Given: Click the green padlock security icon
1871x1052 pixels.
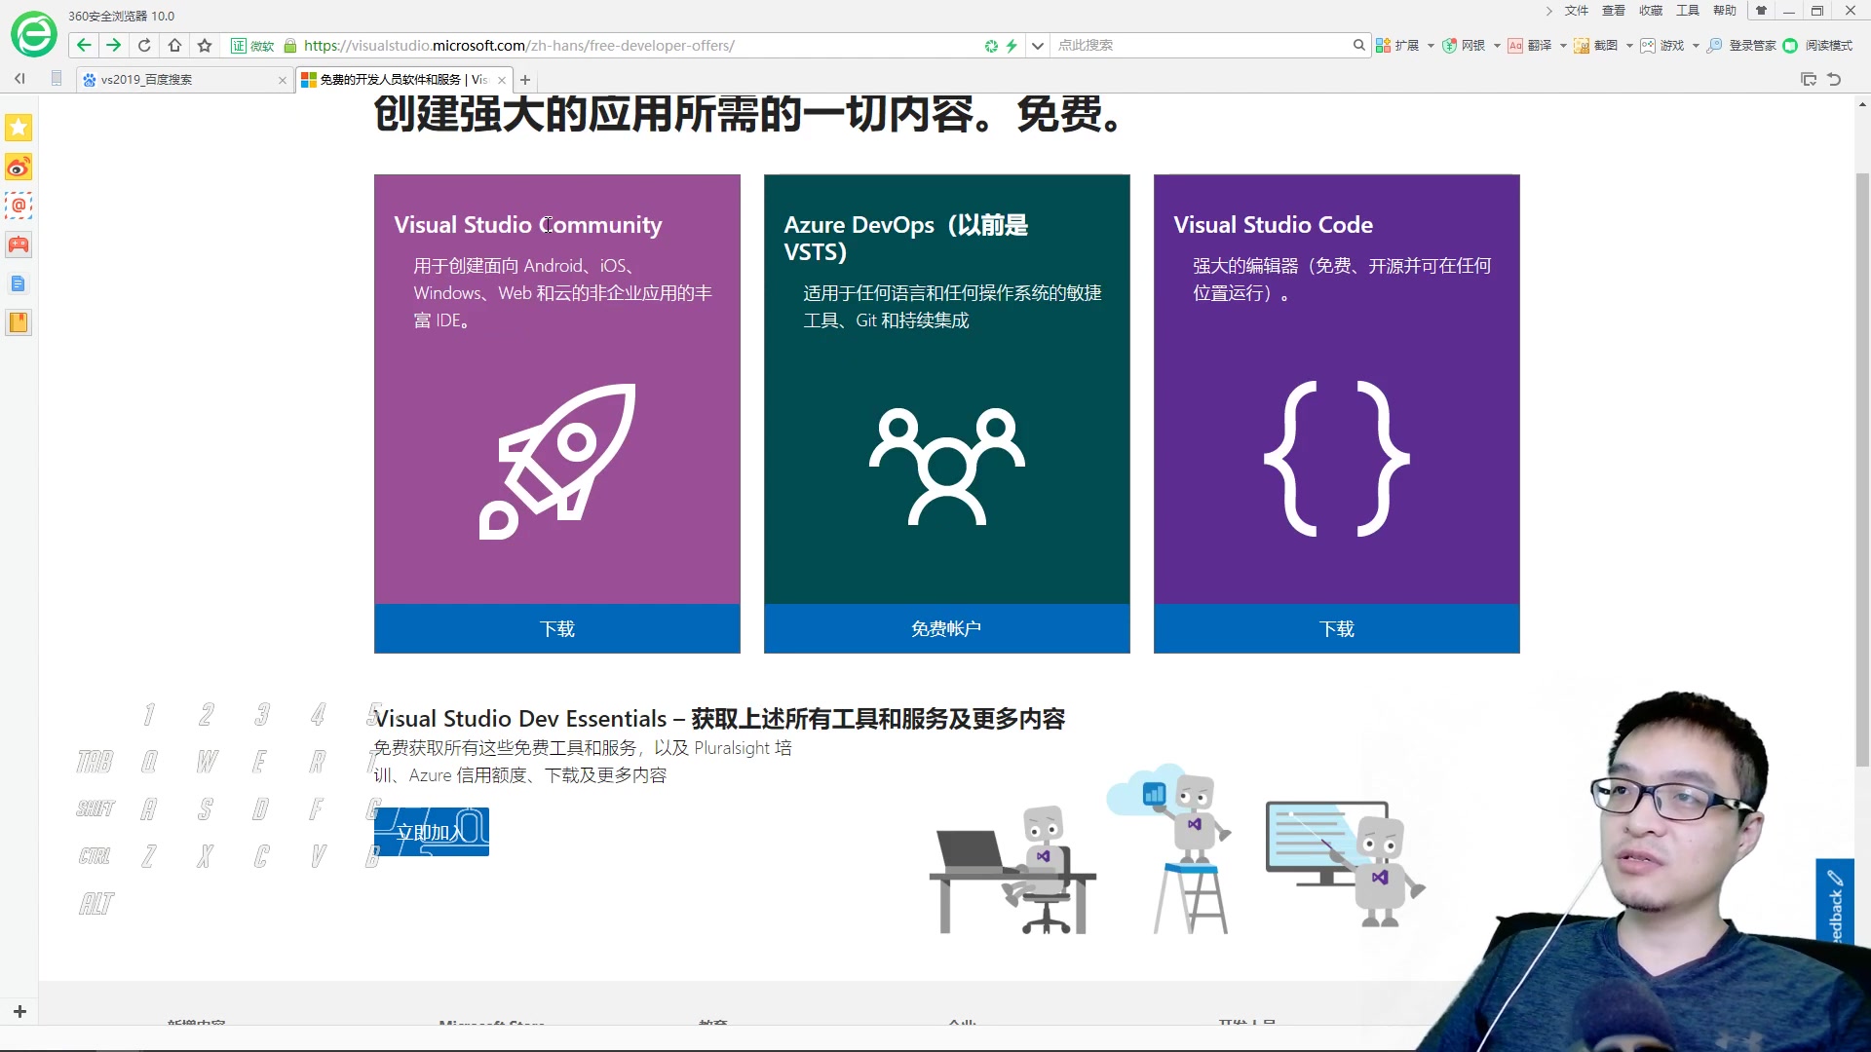Looking at the screenshot, I should [289, 46].
